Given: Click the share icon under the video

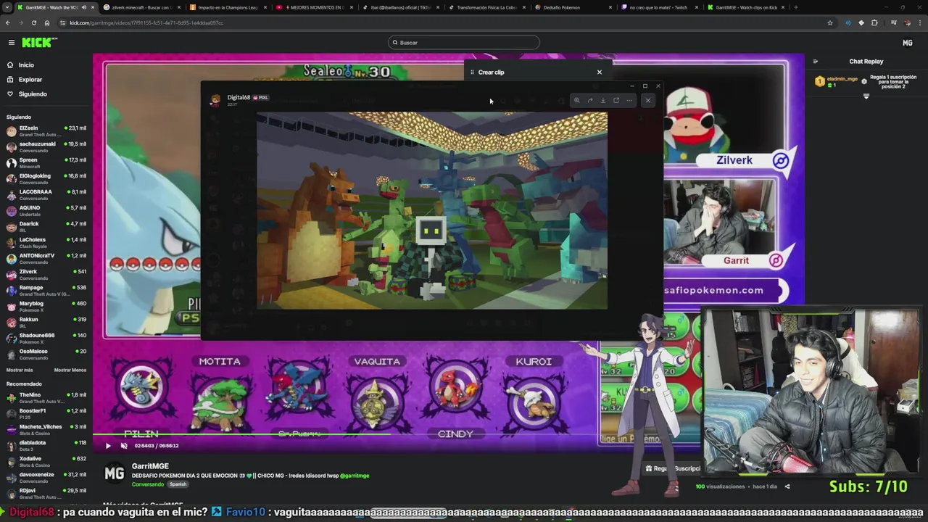Looking at the screenshot, I should [x=787, y=486].
